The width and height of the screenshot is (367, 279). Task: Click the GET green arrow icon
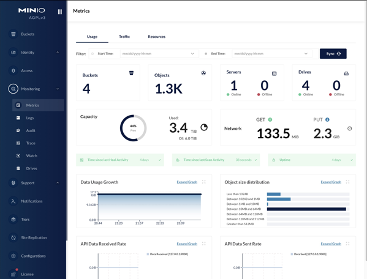click(270, 120)
